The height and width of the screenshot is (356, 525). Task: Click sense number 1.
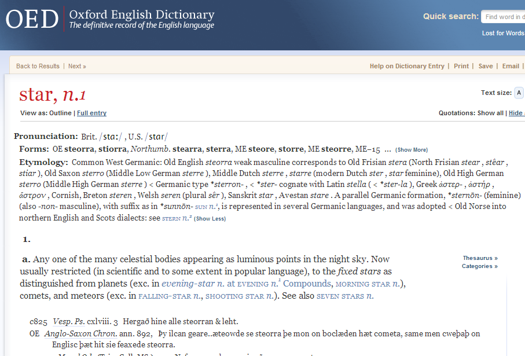27,240
